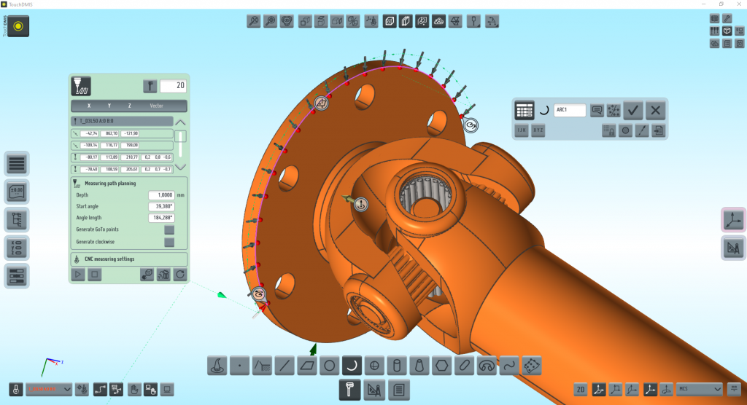Select the Sphere feature tool

[374, 366]
